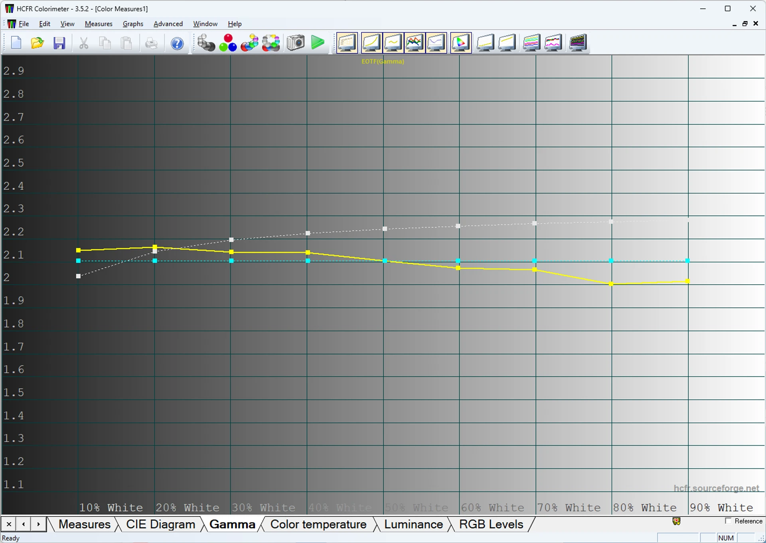Save the measures with the floppy disk icon

point(59,43)
